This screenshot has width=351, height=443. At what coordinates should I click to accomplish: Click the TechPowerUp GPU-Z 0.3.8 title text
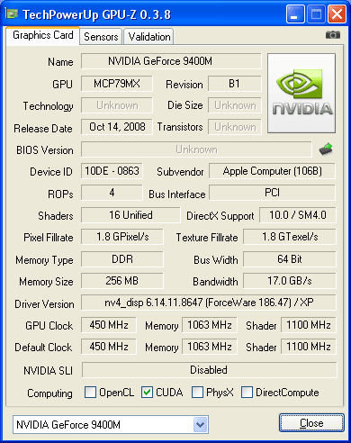coord(96,14)
